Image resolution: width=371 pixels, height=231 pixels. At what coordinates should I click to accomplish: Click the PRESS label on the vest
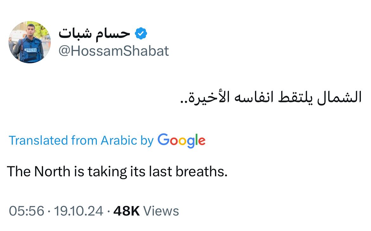pyautogui.click(x=31, y=50)
